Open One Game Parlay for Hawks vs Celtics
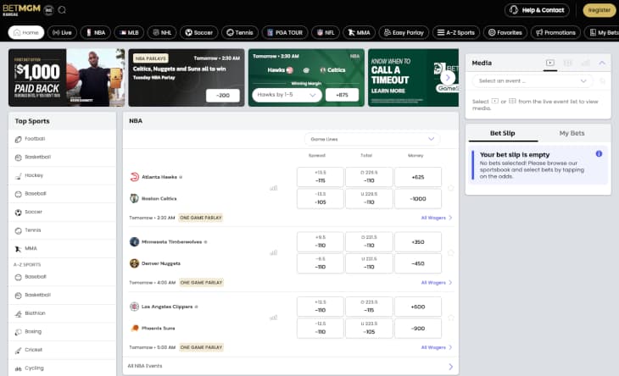This screenshot has width=619, height=376. [201, 218]
